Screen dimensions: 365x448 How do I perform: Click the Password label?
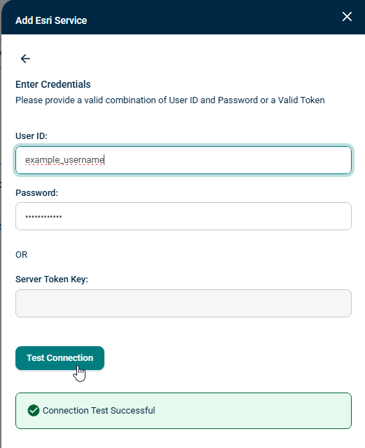coord(37,193)
